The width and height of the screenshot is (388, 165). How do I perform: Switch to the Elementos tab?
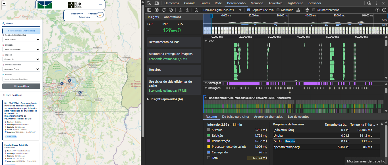point(172,3)
